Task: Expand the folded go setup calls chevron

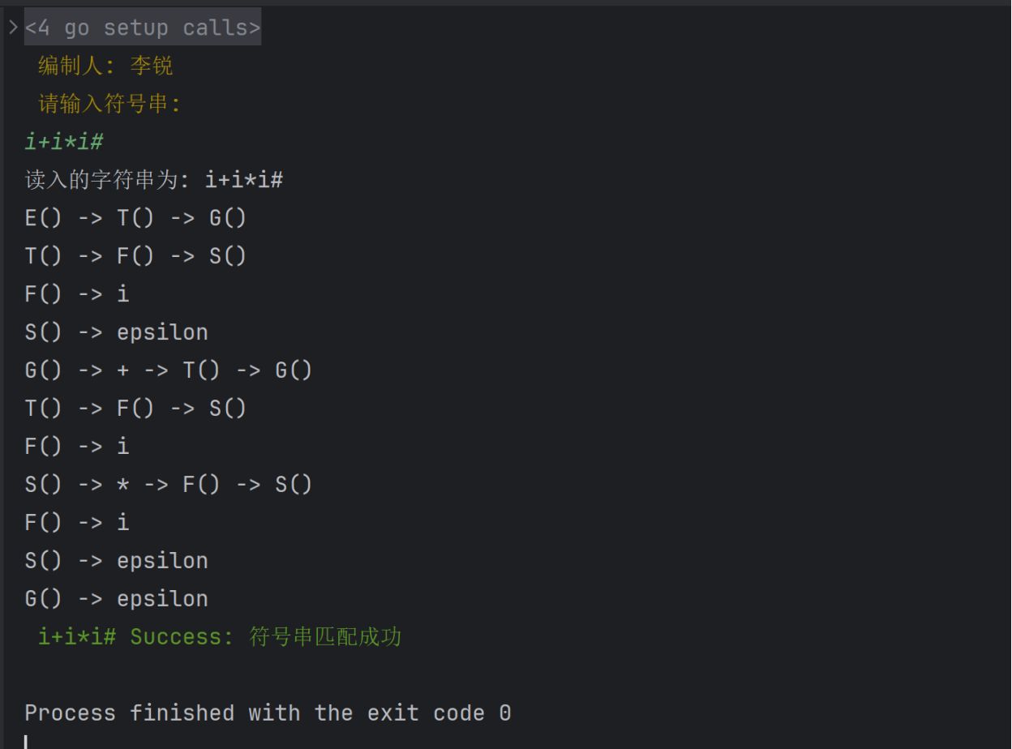Action: [13, 28]
